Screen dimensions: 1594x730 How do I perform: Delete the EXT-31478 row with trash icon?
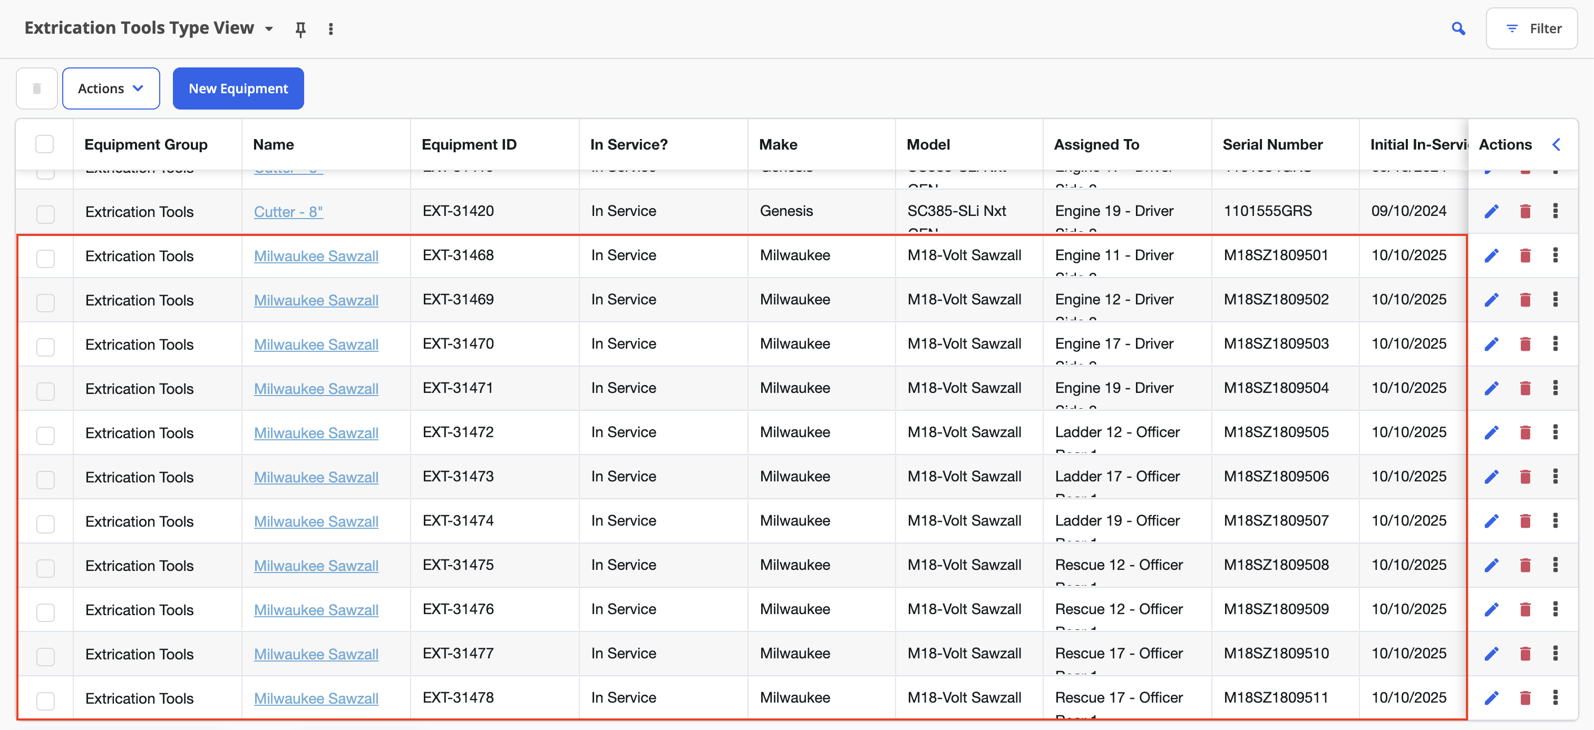[1525, 698]
